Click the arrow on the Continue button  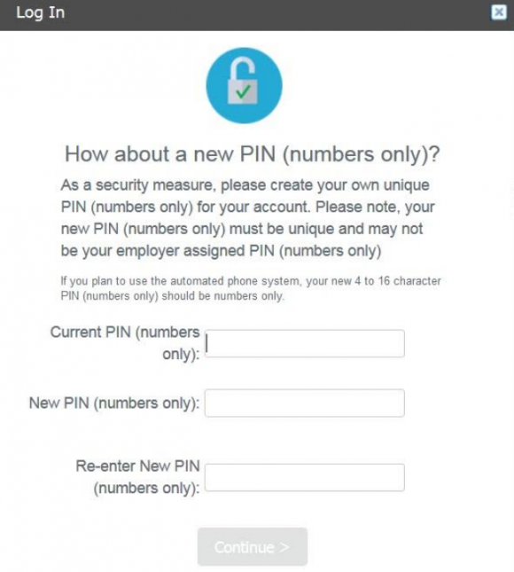(x=284, y=547)
